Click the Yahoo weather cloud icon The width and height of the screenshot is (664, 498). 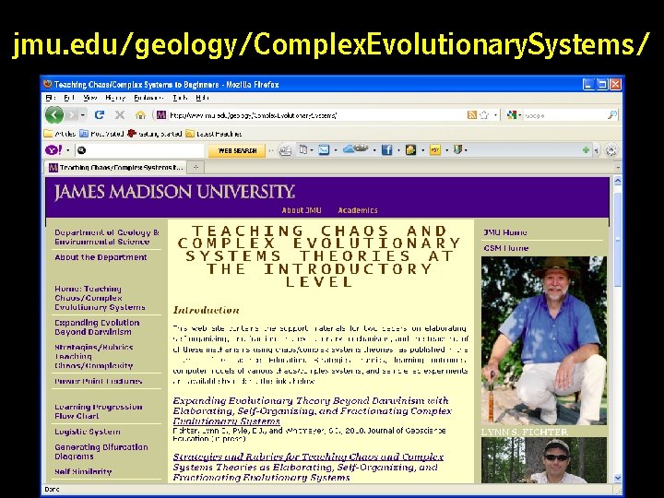[356, 149]
